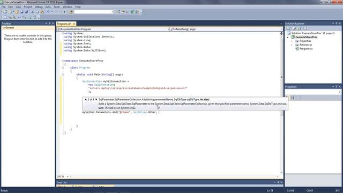The width and height of the screenshot is (343, 193).
Task: Click the 'using System.Data.SqlClient;' line
Action: click(x=85, y=50)
